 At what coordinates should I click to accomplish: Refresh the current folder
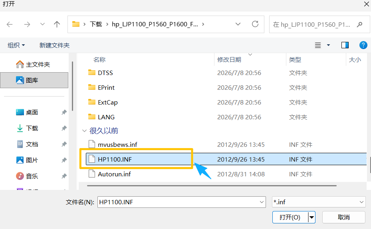click(255, 24)
